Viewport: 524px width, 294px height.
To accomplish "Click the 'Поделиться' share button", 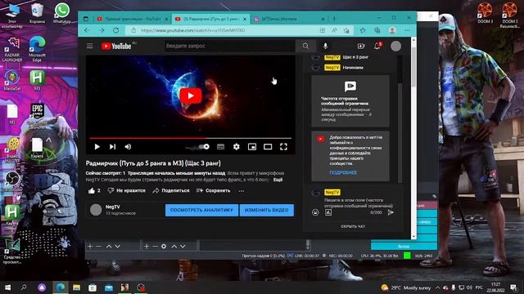I will tap(171, 190).
